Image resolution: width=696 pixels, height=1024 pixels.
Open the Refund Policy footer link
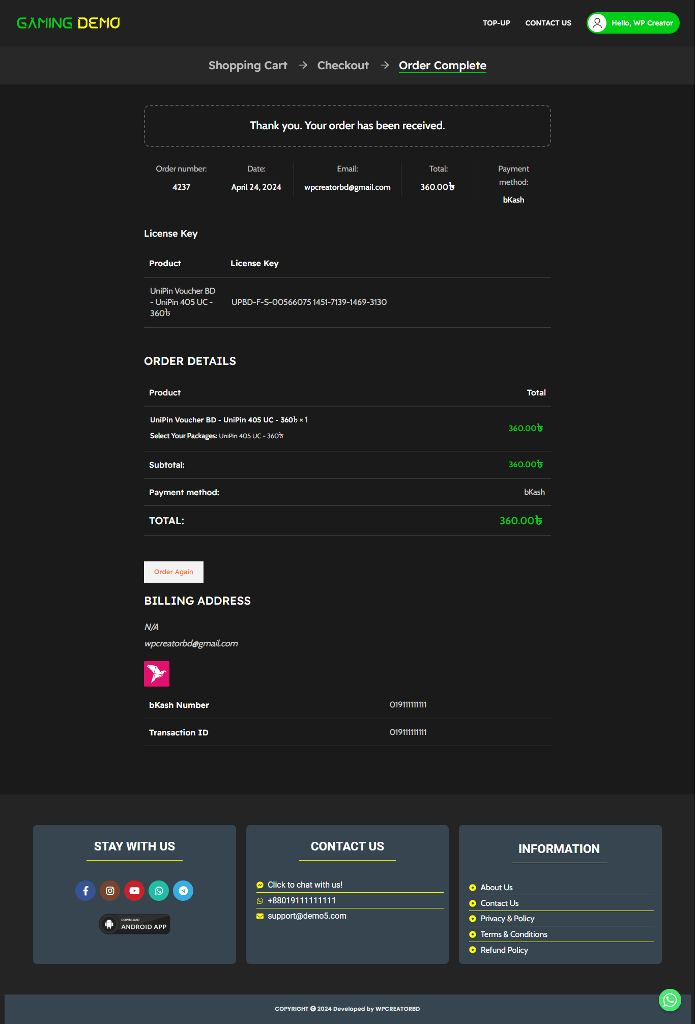504,950
